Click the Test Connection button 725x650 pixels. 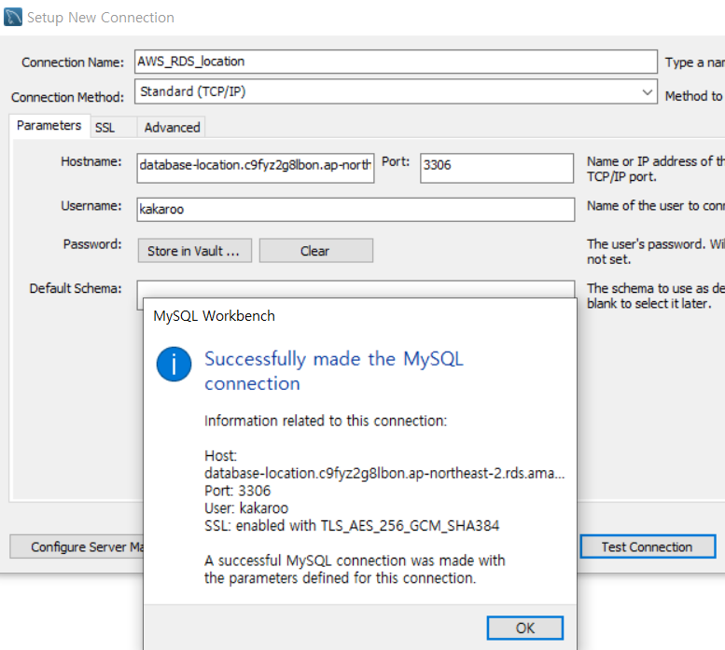(647, 547)
